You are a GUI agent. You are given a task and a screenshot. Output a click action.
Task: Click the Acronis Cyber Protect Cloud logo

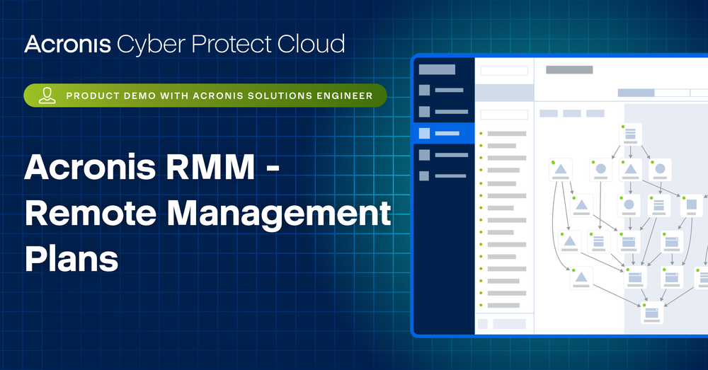coord(185,45)
